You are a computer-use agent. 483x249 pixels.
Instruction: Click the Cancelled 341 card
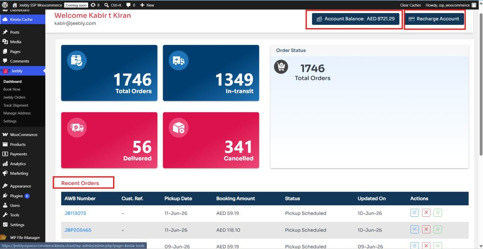(x=211, y=140)
